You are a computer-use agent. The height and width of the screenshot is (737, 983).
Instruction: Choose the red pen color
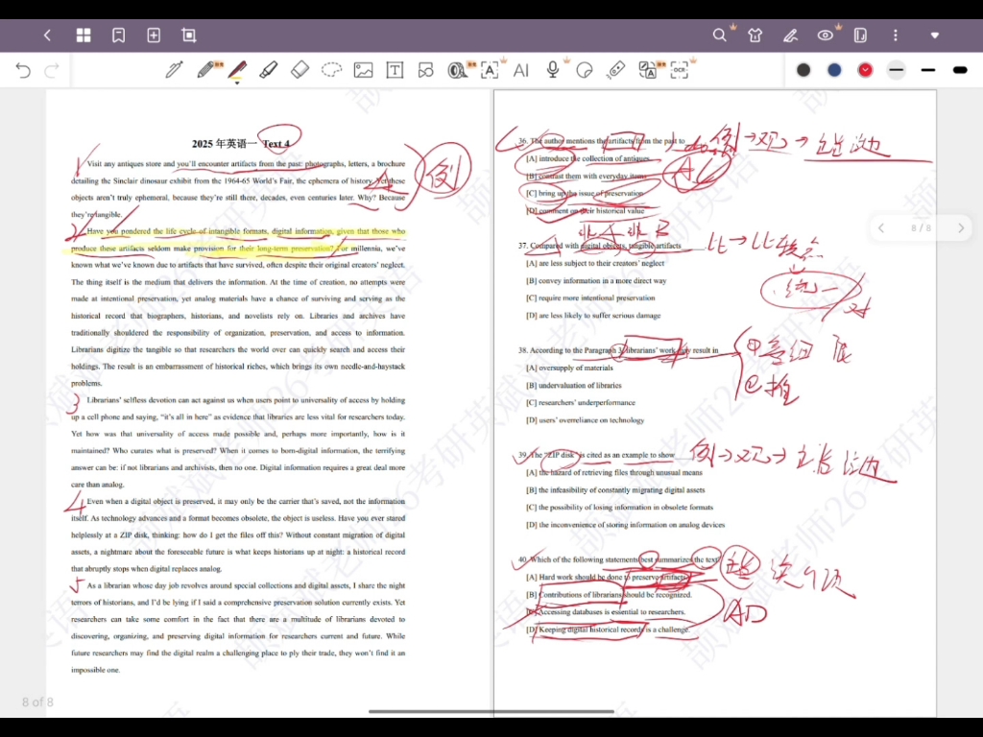tap(865, 70)
